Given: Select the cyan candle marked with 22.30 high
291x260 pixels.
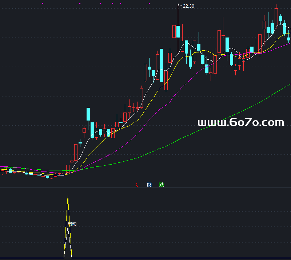Looking at the screenshot, I should tap(178, 32).
